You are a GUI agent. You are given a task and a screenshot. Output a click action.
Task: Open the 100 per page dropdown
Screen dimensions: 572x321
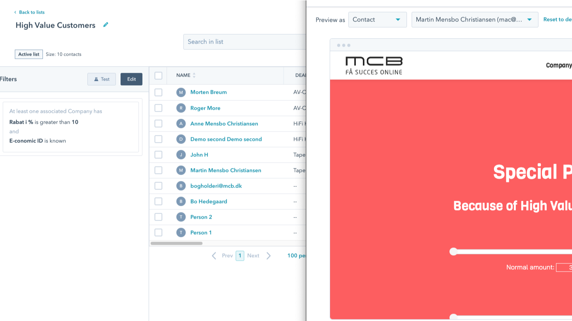point(296,256)
